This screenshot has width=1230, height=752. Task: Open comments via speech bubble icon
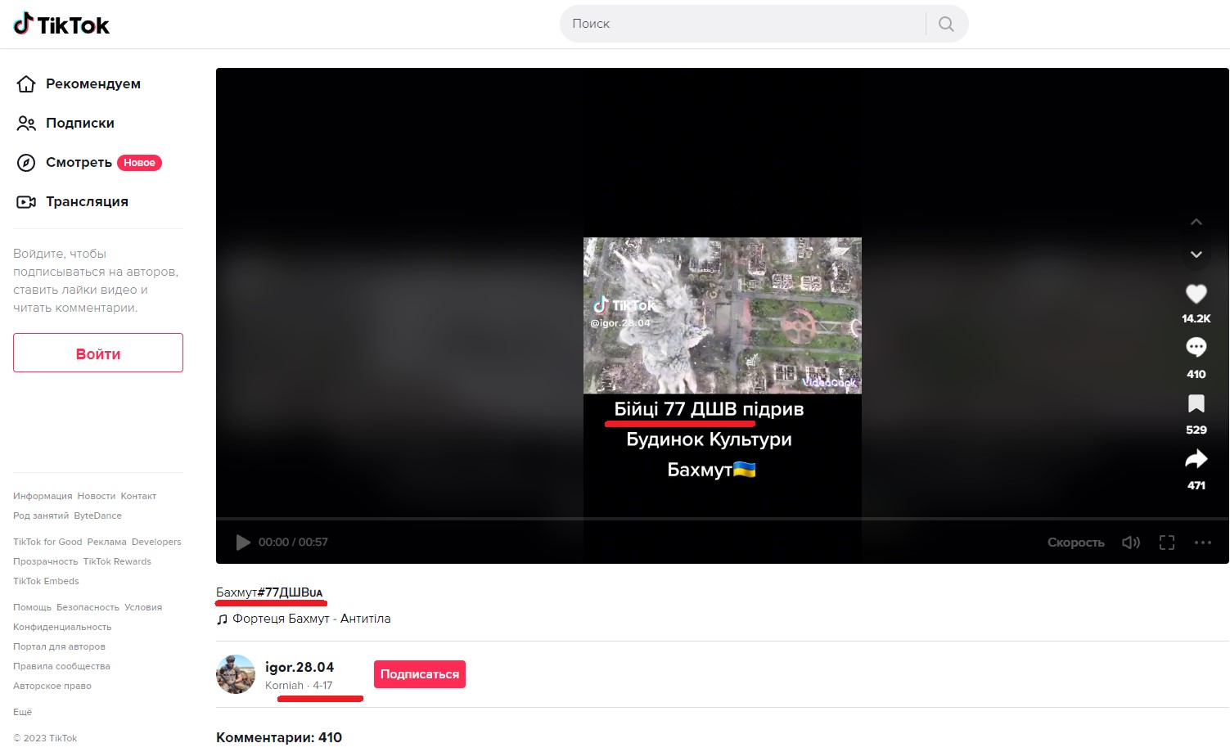pyautogui.click(x=1196, y=347)
